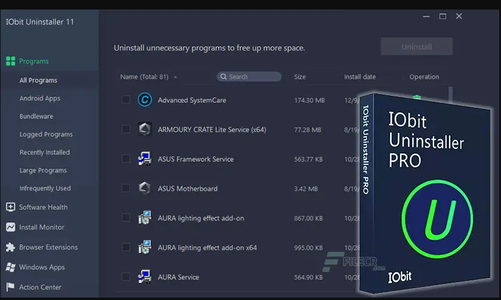
Task: Open the Action Center label
Action: [41, 287]
